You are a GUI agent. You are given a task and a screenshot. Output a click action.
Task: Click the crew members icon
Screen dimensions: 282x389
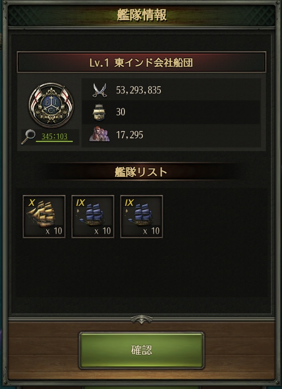tap(99, 134)
